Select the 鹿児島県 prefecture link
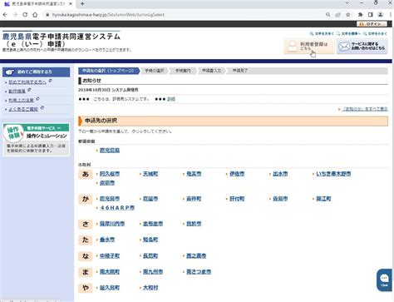394x302 pixels. pyautogui.click(x=110, y=151)
